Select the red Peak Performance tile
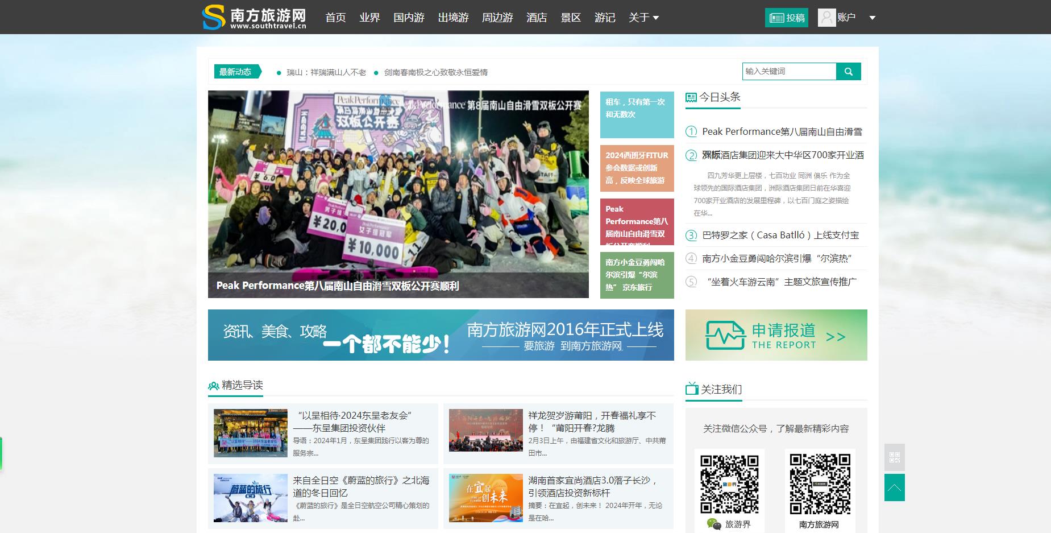 [637, 222]
